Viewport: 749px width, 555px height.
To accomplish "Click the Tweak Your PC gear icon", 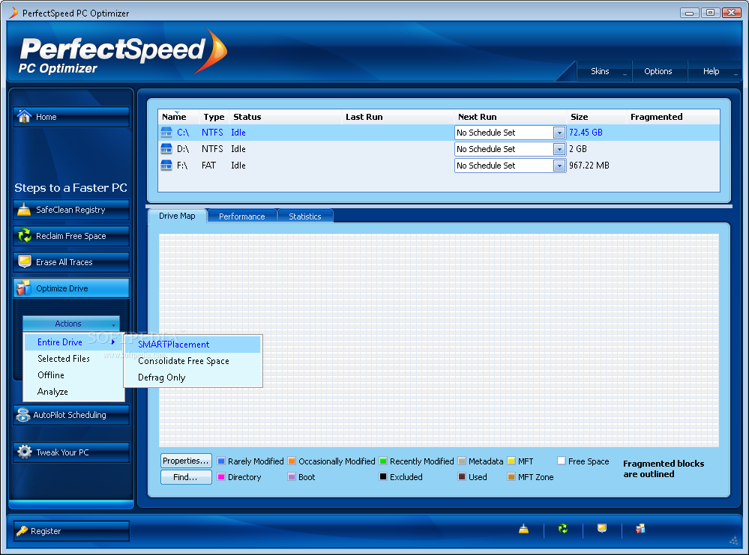I will point(24,452).
